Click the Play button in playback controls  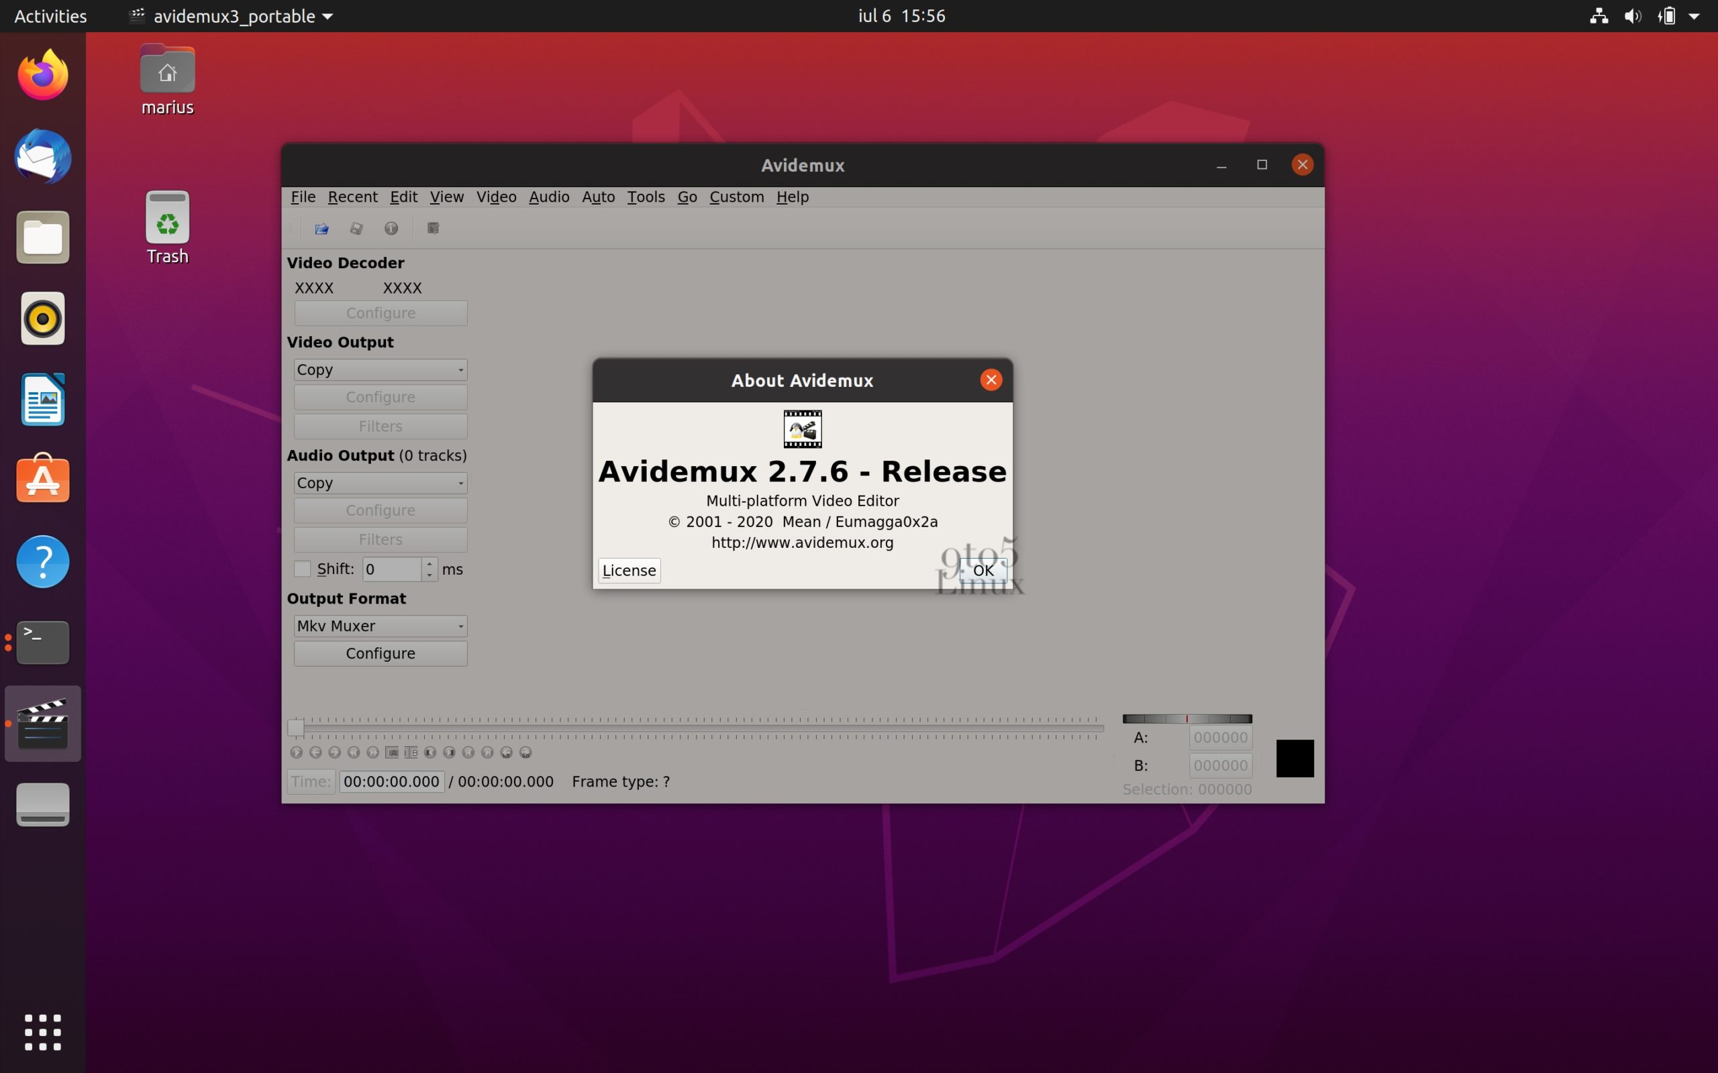297,752
